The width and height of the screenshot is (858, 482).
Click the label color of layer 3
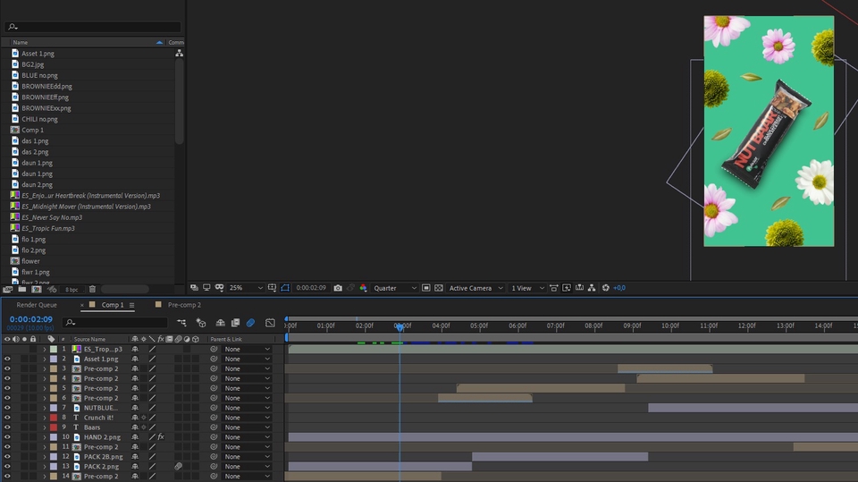tap(54, 368)
